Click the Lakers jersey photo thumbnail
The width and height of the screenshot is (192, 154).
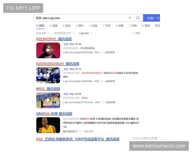pos(48,125)
